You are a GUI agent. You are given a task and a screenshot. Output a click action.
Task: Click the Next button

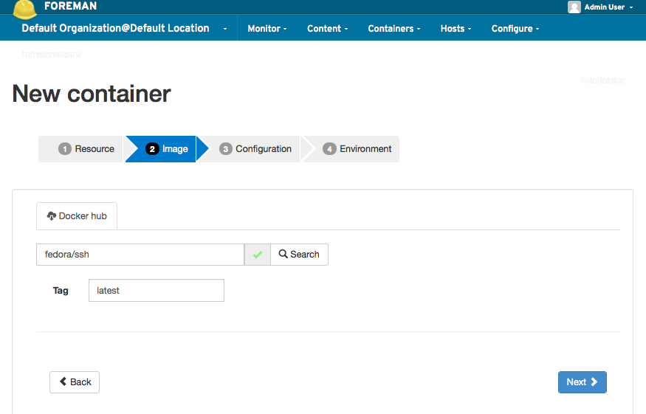[582, 382]
